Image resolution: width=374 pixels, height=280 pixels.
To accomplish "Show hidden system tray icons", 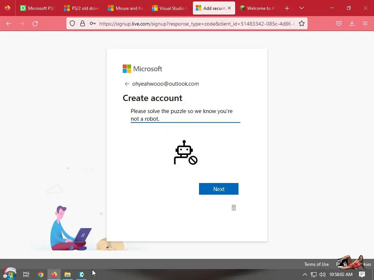I will coord(305,275).
